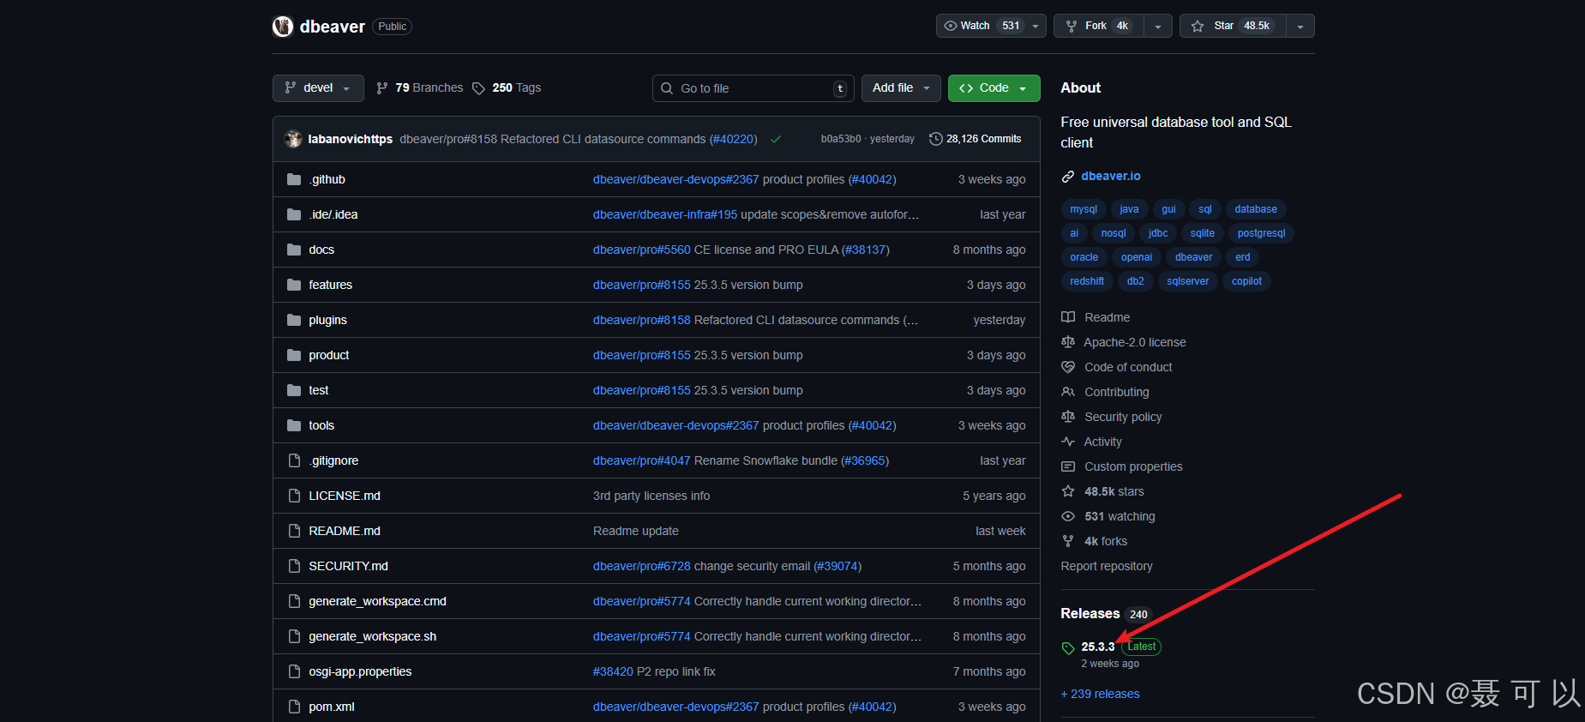This screenshot has height=722, width=1585.
Task: Click the Apache-2.0 license scale icon
Action: [1068, 342]
